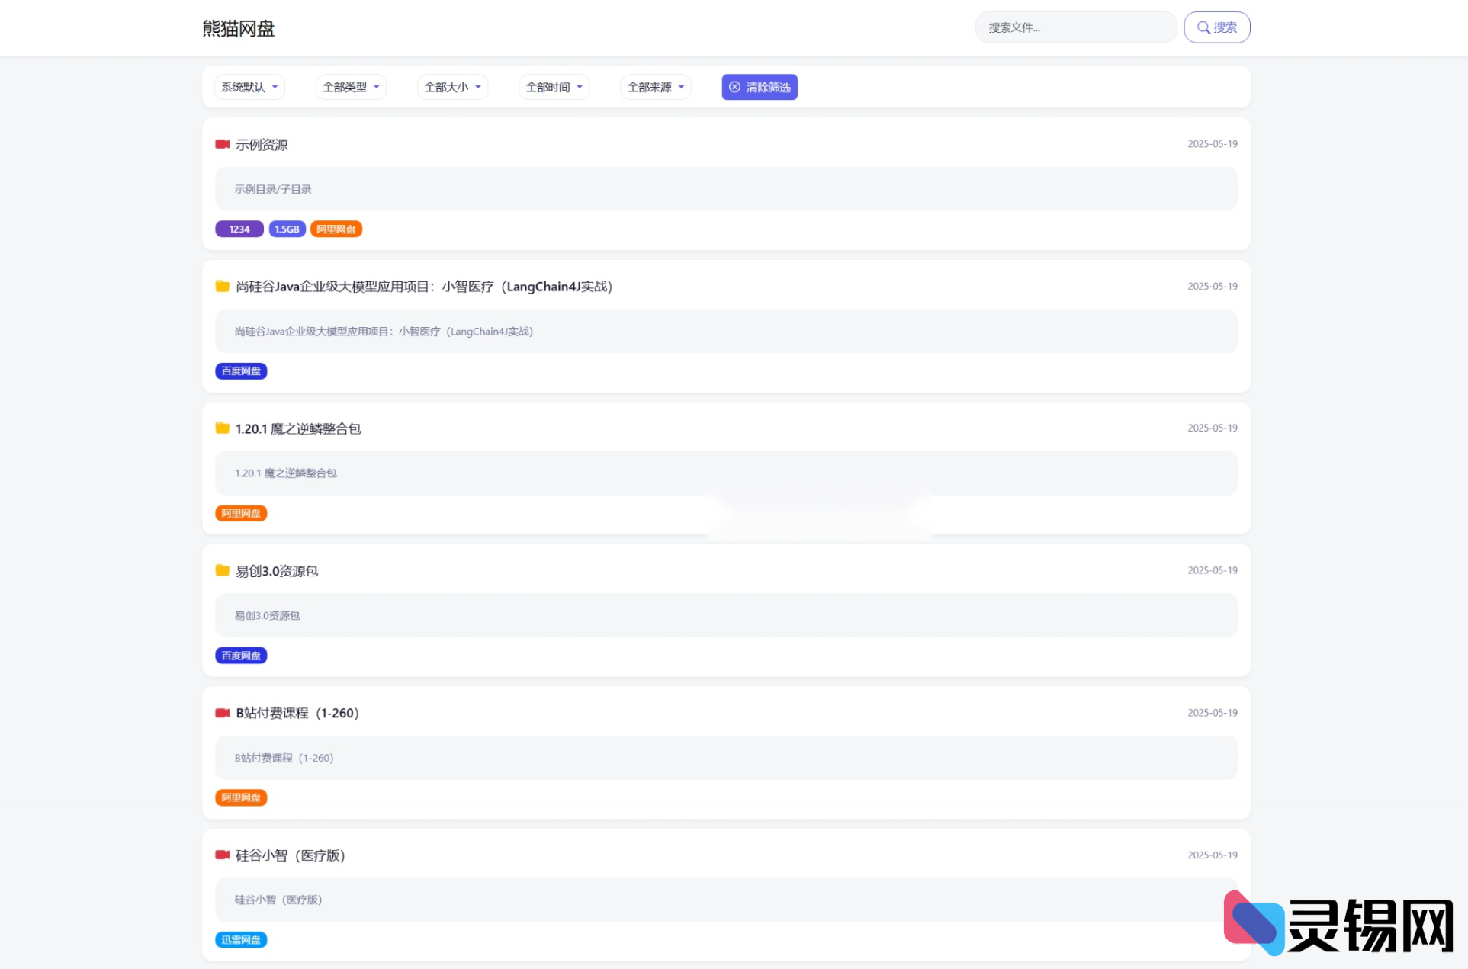The image size is (1468, 969).
Task: Click the 清除筛选 button
Action: tap(759, 87)
